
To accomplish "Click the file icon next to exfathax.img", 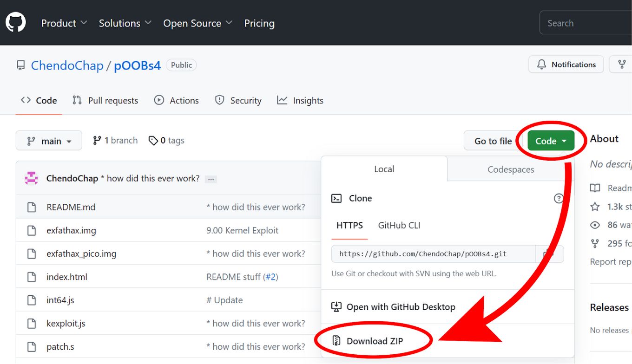I will tap(31, 230).
